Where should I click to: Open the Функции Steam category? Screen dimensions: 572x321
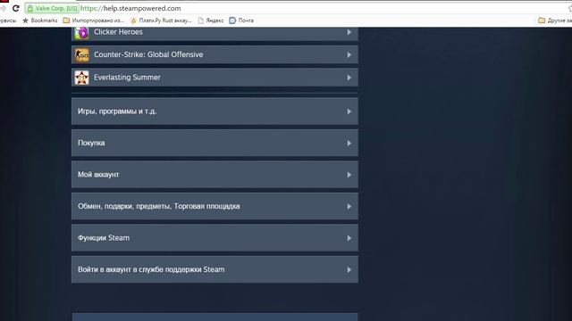coord(214,238)
